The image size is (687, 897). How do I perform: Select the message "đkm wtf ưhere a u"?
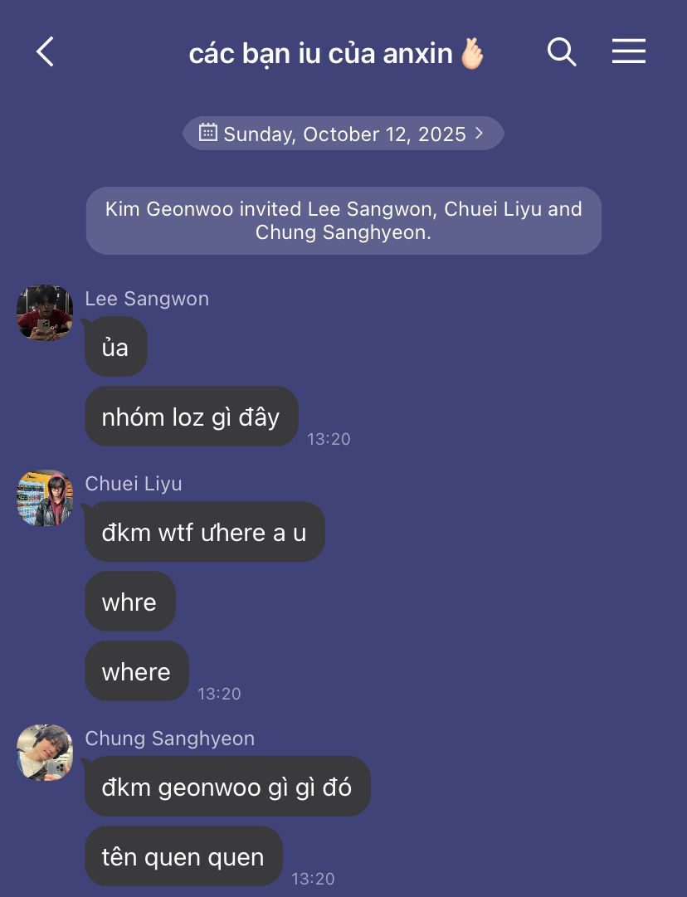coord(205,532)
